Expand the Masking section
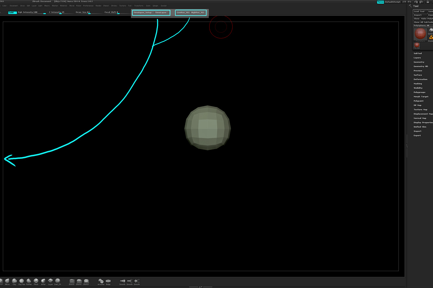The height and width of the screenshot is (288, 433). [418, 84]
